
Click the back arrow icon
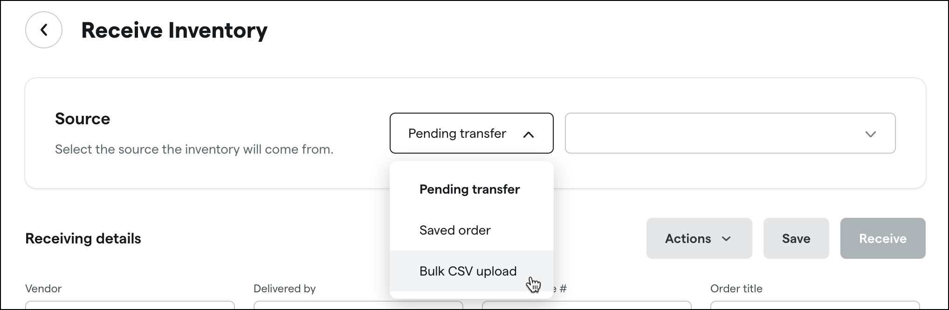point(43,29)
